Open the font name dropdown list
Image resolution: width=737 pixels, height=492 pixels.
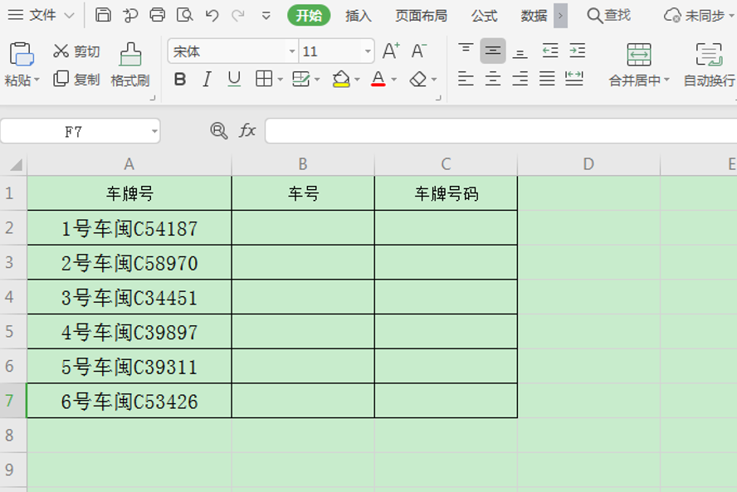(292, 51)
